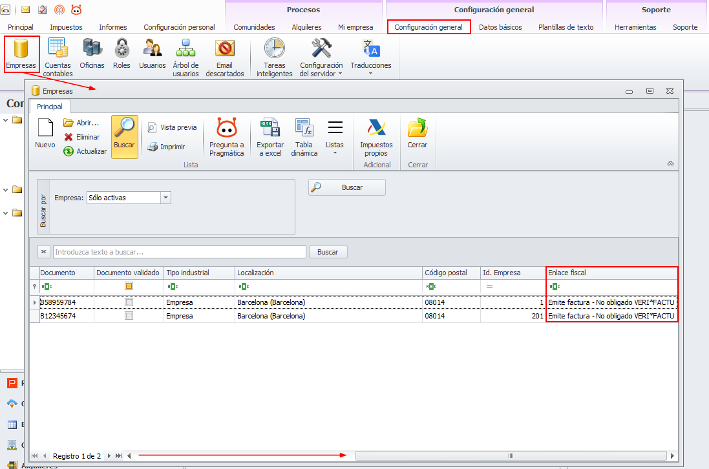The width and height of the screenshot is (709, 469).
Task: Switch to the Alquileres tab
Action: [306, 27]
